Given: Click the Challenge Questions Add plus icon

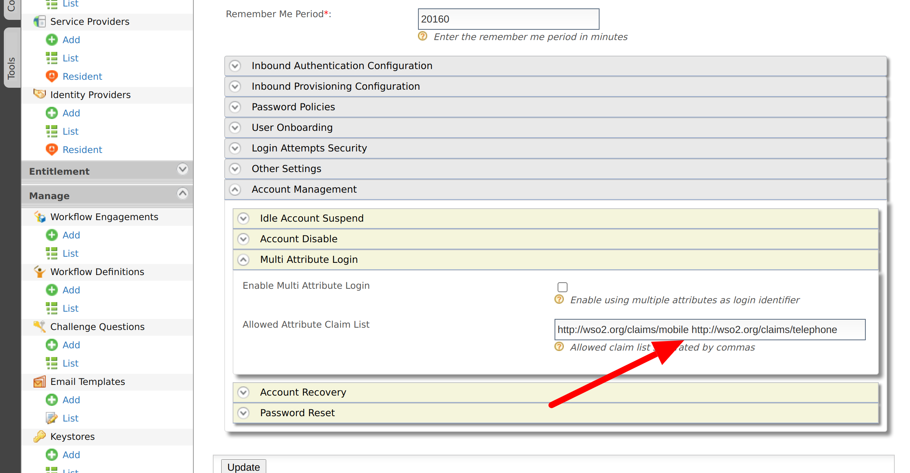Looking at the screenshot, I should point(51,345).
